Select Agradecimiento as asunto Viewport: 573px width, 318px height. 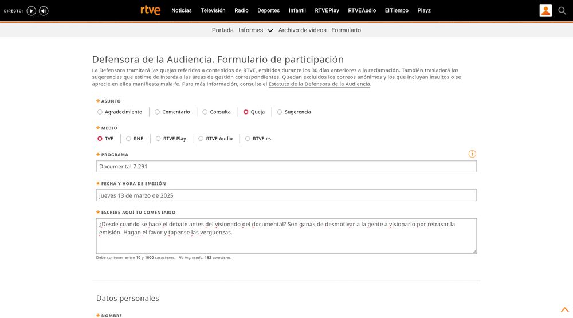coord(100,112)
